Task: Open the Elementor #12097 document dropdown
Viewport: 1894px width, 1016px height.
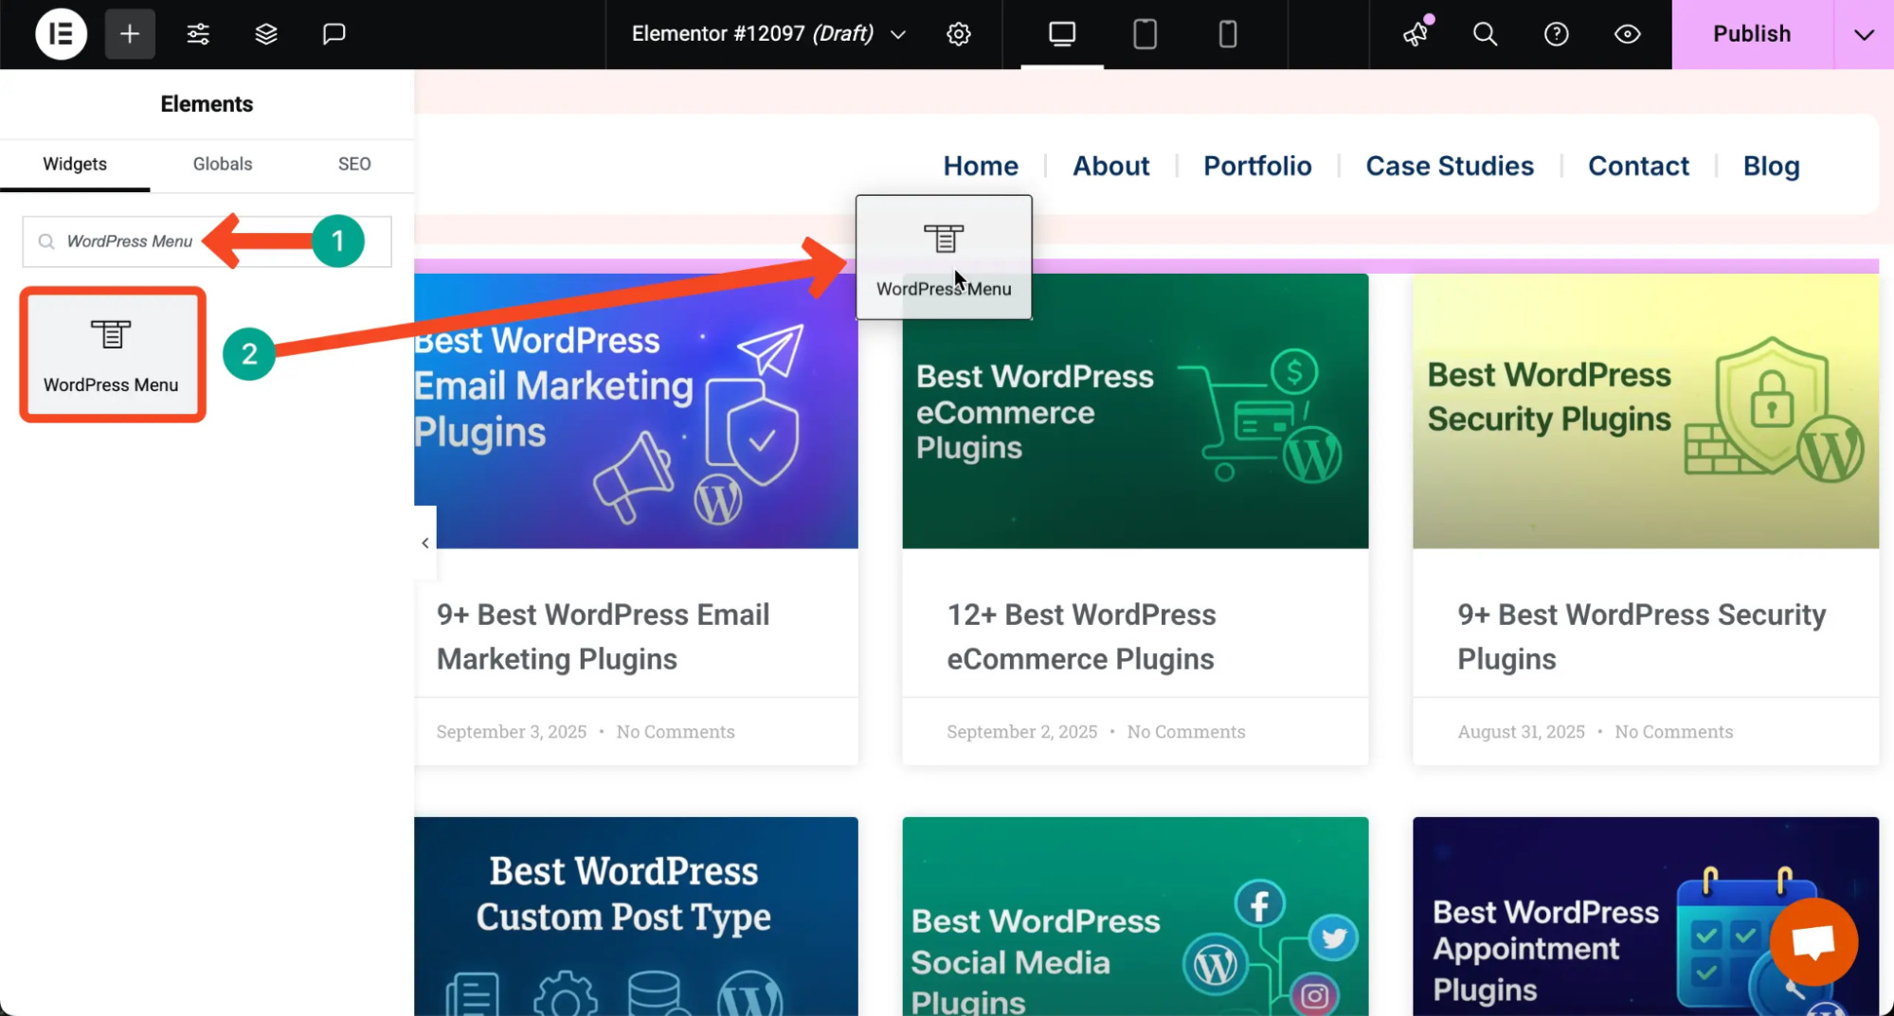Action: 896,34
